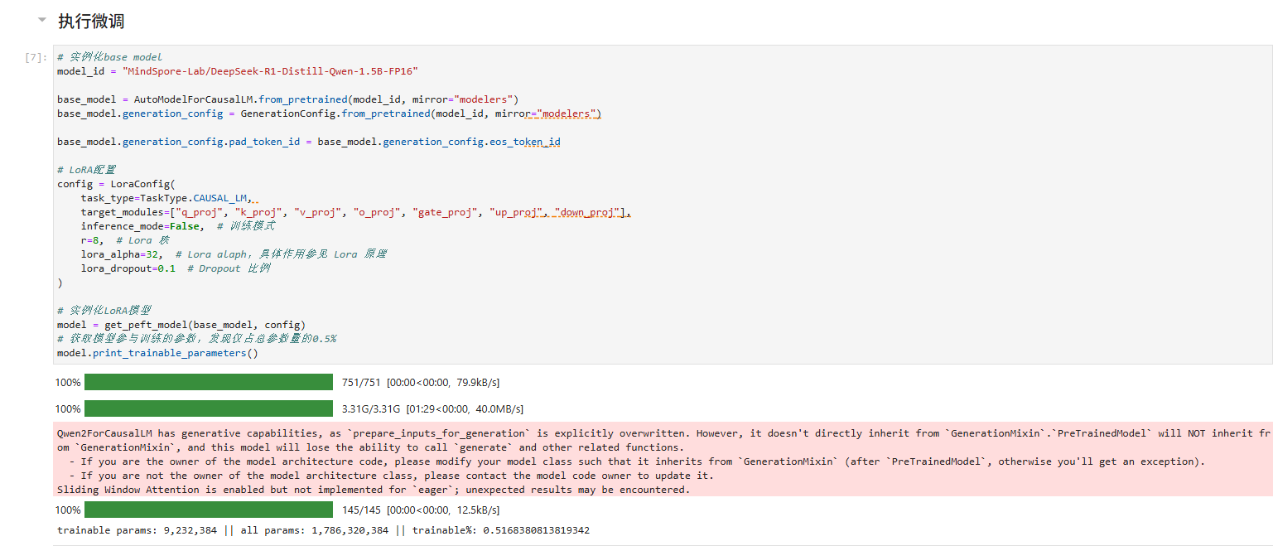Click the trainable params output line
The width and height of the screenshot is (1273, 546).
(323, 530)
